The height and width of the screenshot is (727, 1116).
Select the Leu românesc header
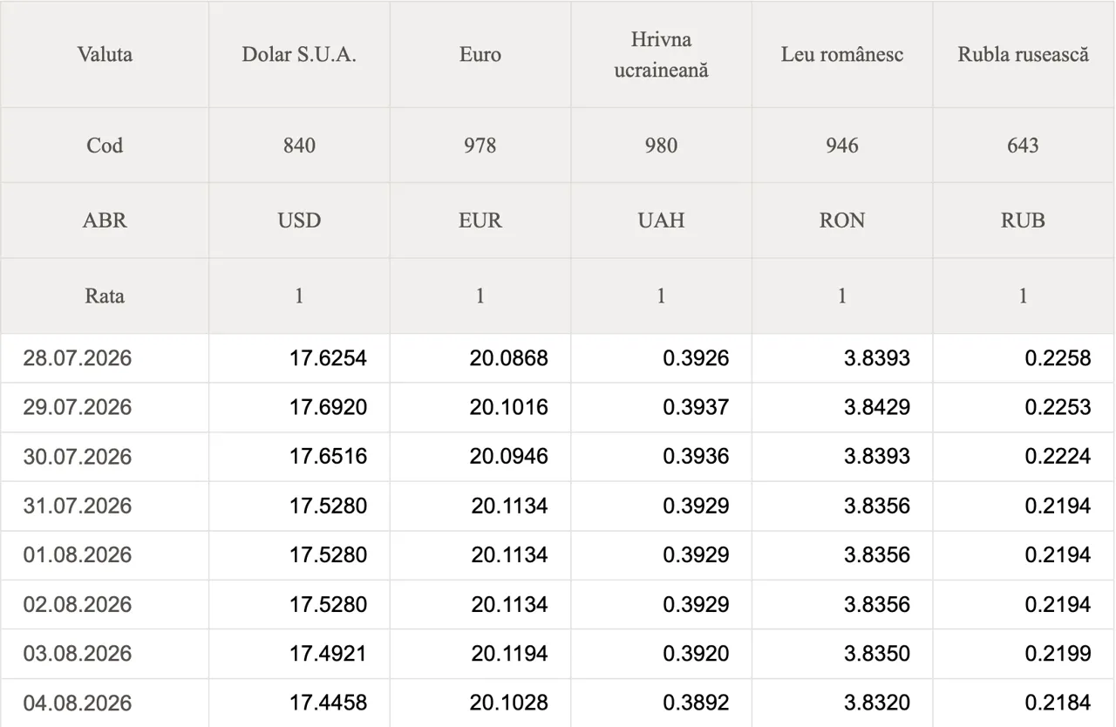click(x=842, y=54)
